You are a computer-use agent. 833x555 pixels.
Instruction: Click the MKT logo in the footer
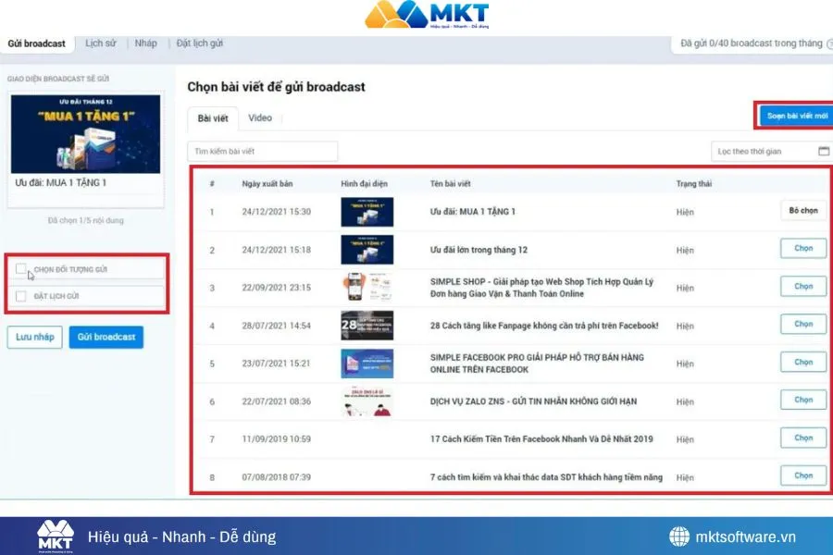[56, 535]
